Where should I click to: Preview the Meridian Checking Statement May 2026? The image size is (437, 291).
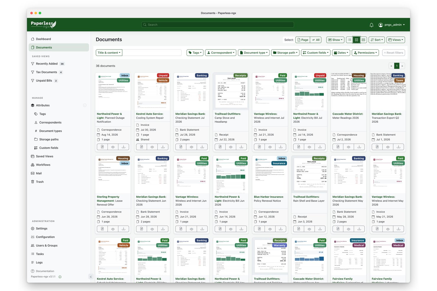click(348, 229)
